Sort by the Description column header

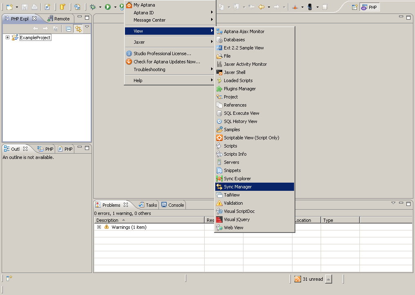(149, 220)
